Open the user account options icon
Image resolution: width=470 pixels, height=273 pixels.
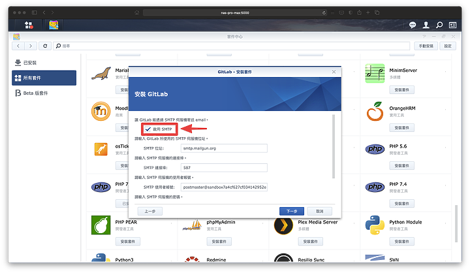click(x=426, y=25)
